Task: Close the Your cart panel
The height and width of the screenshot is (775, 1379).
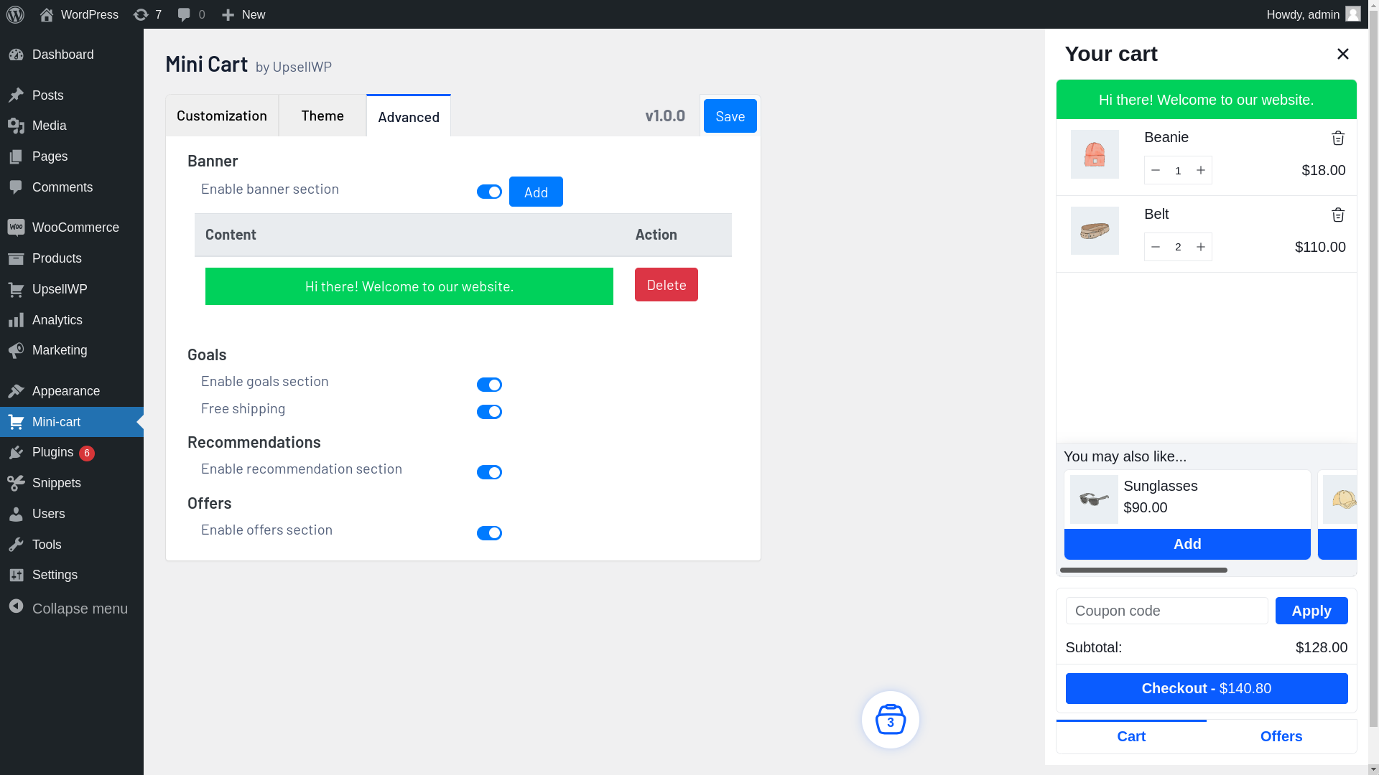Action: pyautogui.click(x=1342, y=54)
